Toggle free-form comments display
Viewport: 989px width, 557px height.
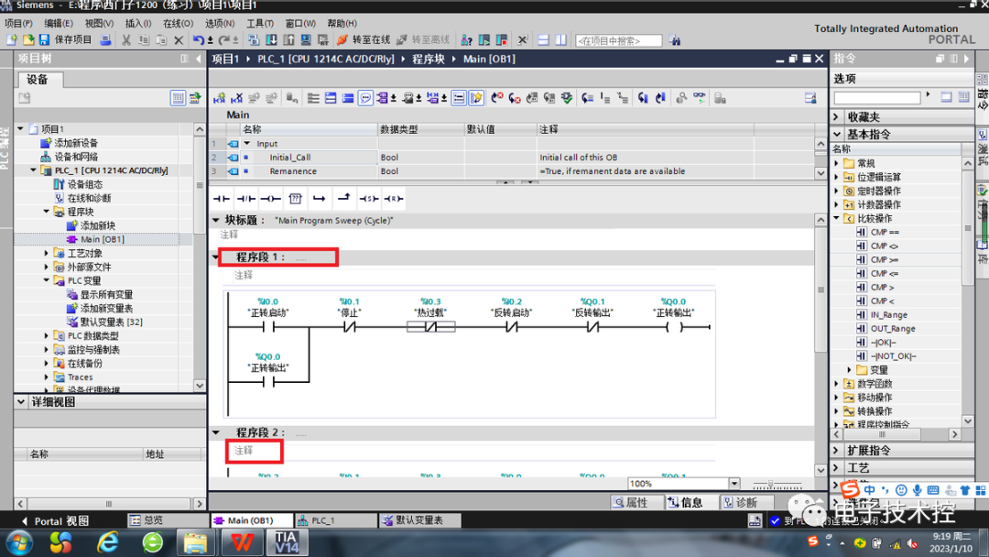(x=364, y=97)
